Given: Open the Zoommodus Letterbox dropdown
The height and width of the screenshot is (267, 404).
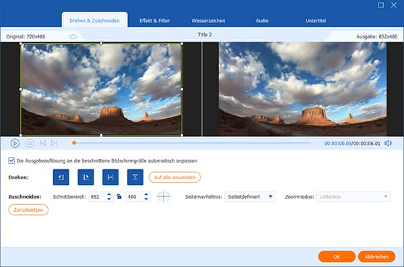Looking at the screenshot, I should point(353,197).
